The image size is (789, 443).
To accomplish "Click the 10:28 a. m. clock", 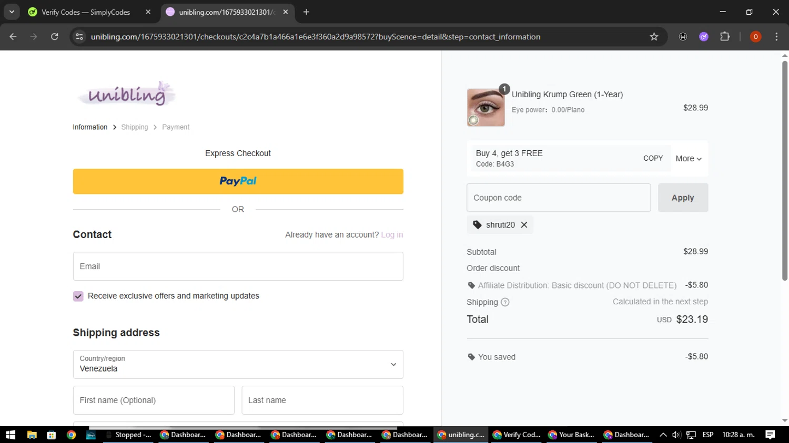I will click(739, 435).
